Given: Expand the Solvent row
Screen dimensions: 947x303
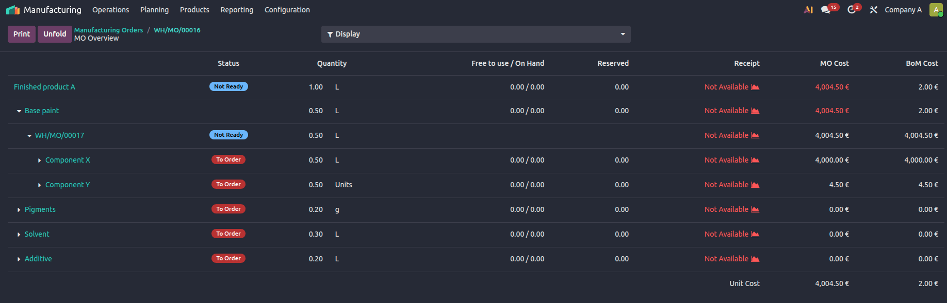Looking at the screenshot, I should pos(19,235).
